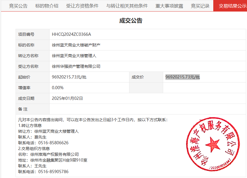
Task: Click phone number 0516-85905786
Action: 53,172
